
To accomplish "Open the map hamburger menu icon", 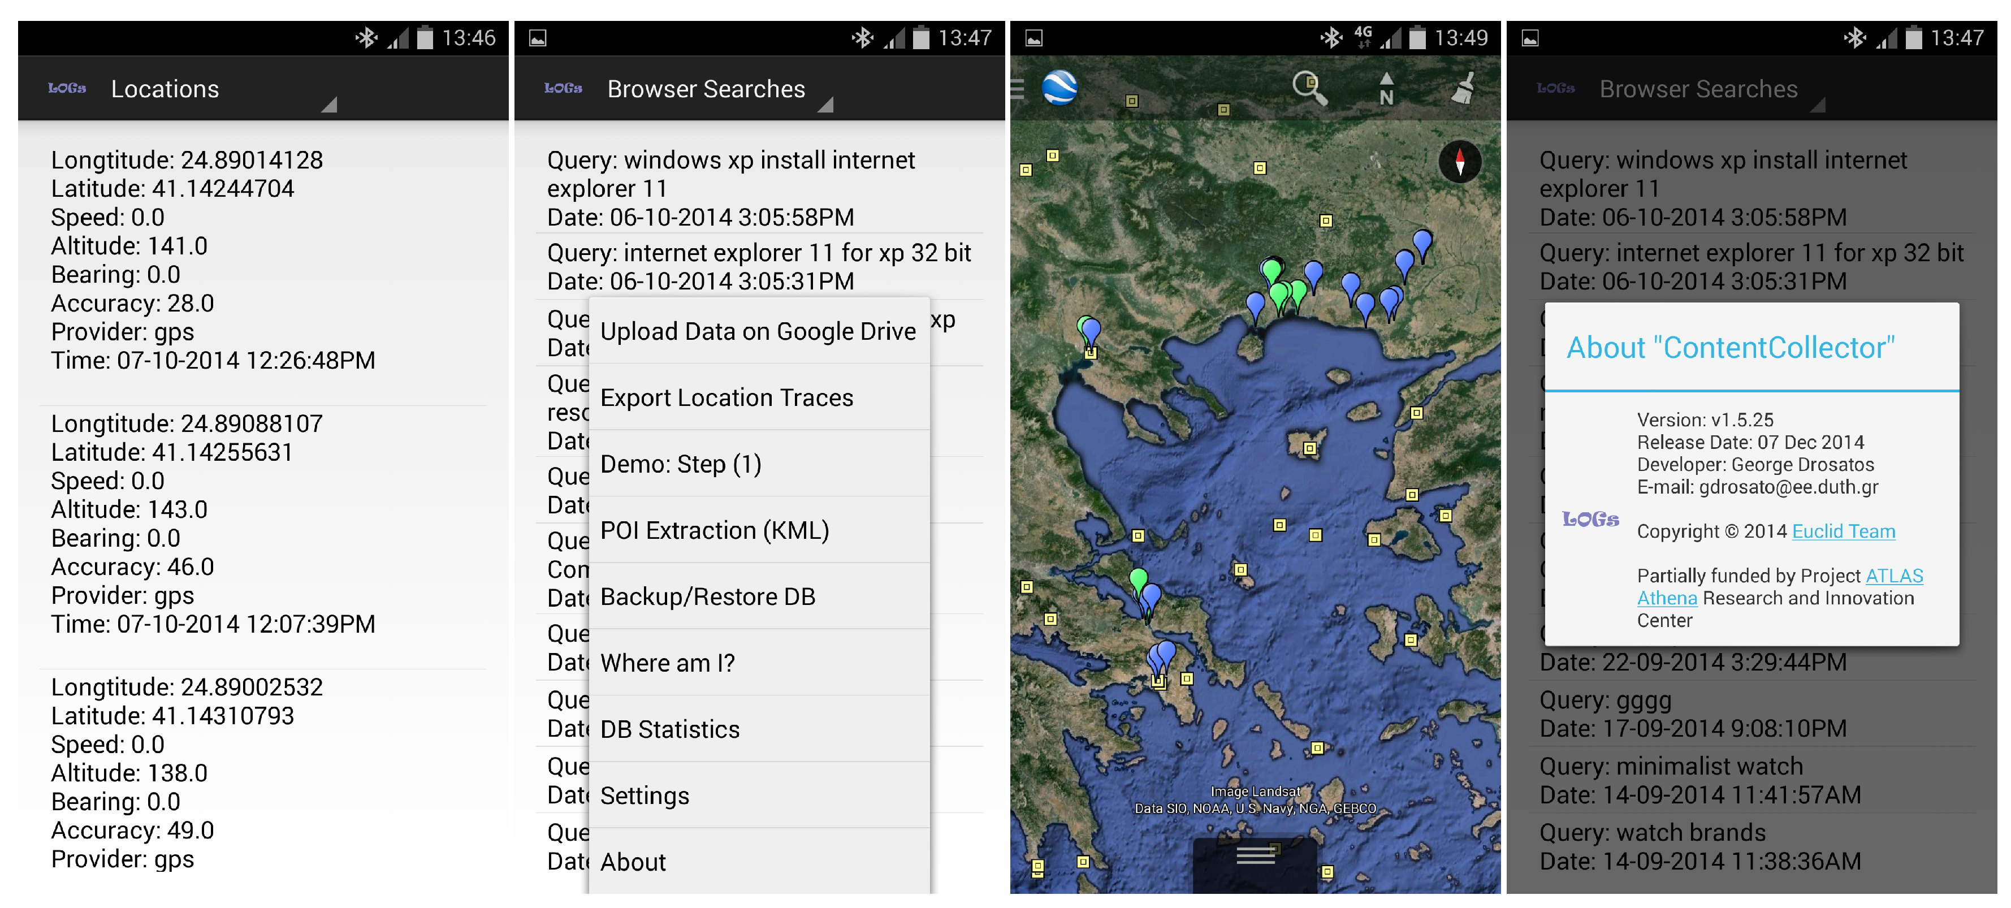I will point(1017,88).
